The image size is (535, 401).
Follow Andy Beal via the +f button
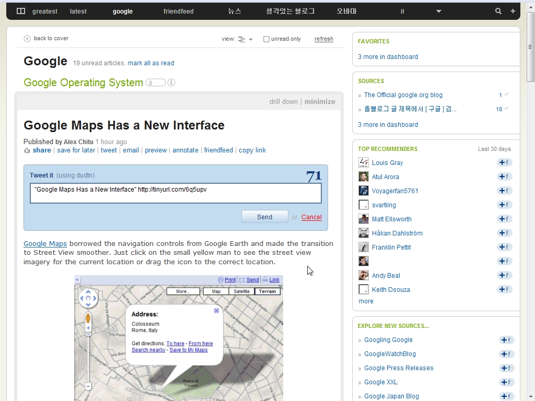tap(504, 275)
